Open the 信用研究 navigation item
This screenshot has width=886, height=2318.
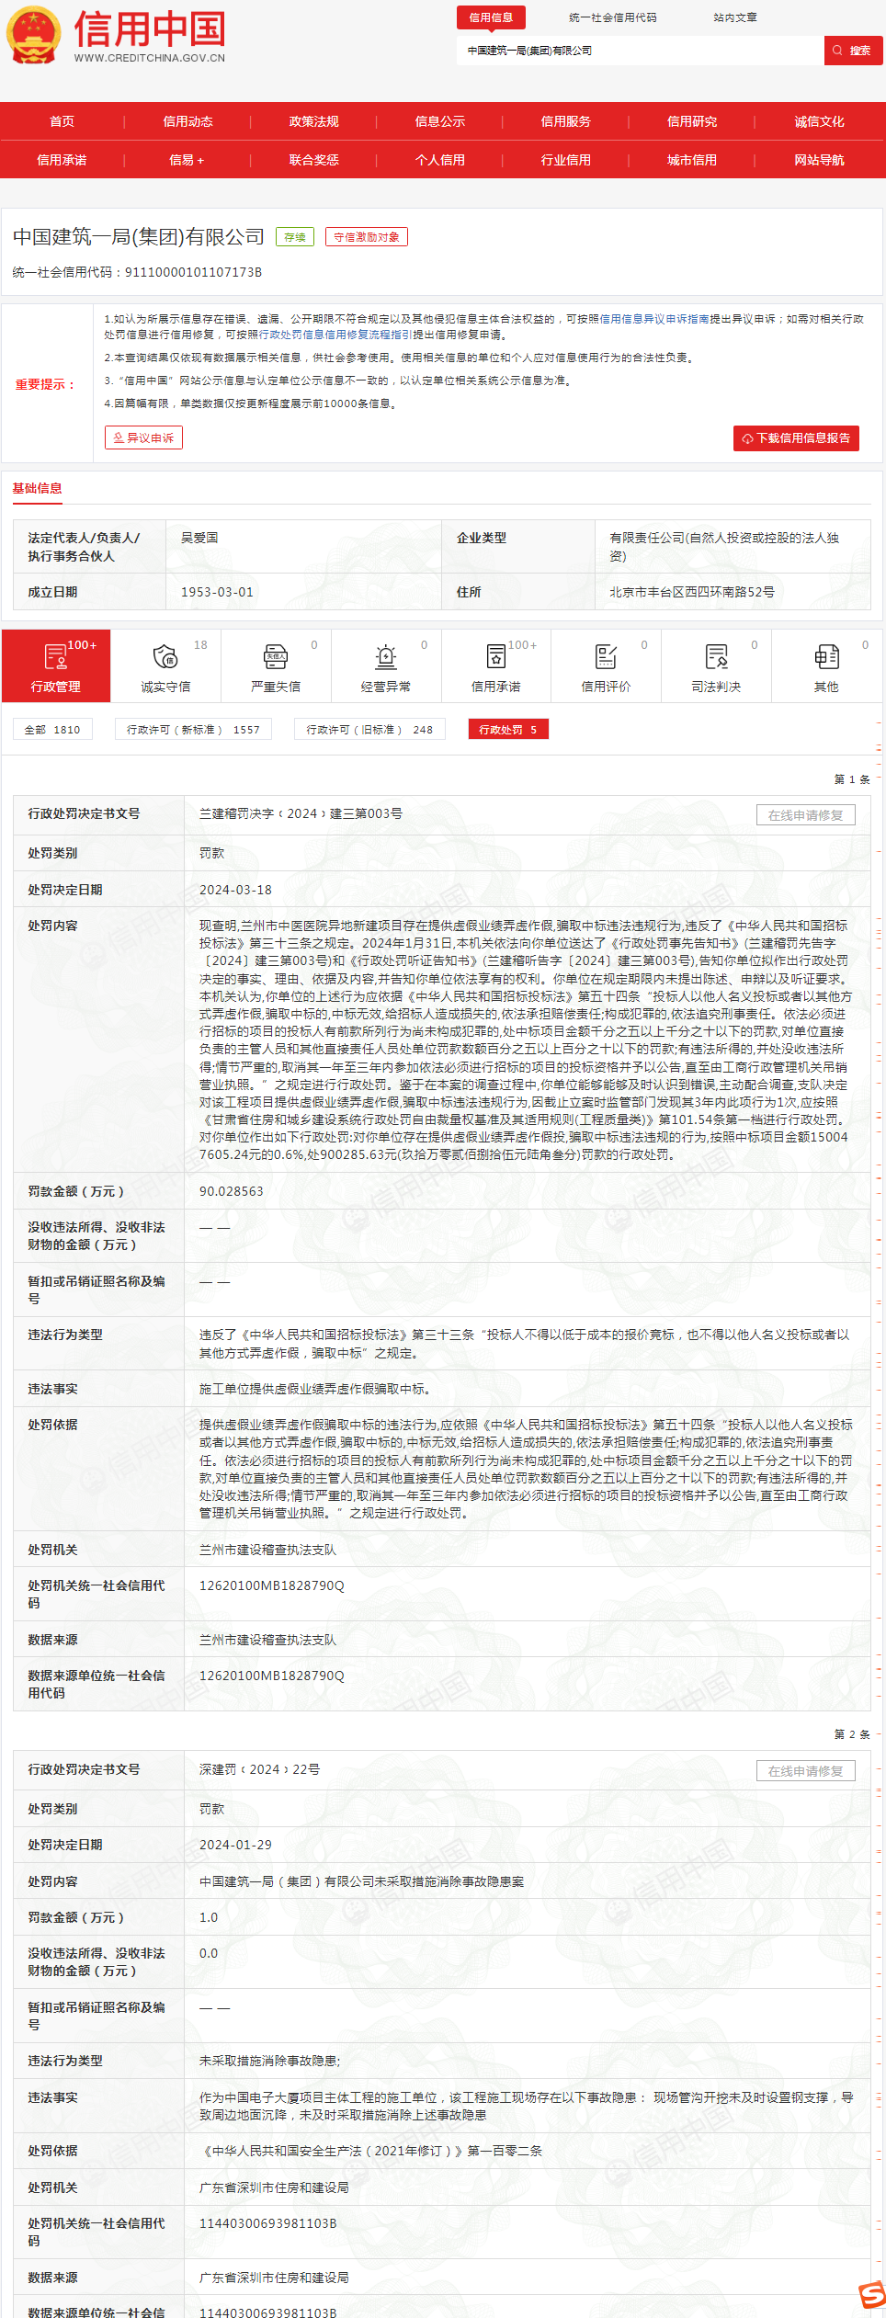pos(691,121)
